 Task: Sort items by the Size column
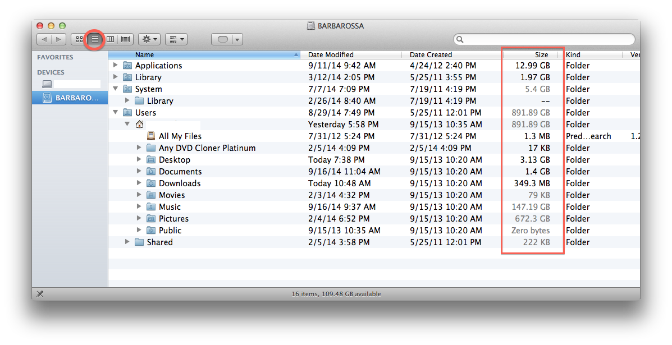click(541, 54)
